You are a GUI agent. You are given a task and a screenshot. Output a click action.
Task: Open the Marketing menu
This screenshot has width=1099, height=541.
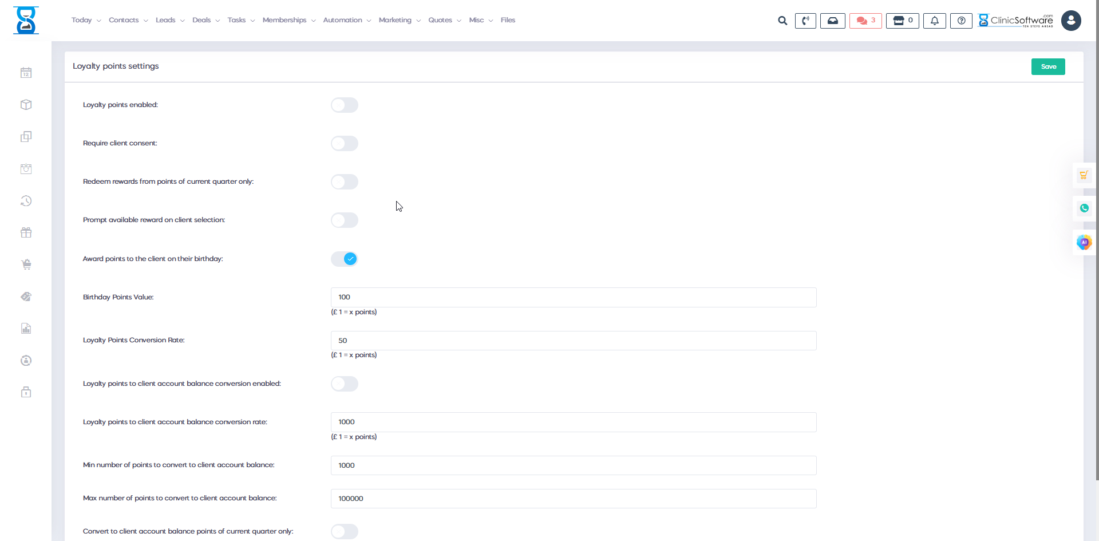[396, 20]
